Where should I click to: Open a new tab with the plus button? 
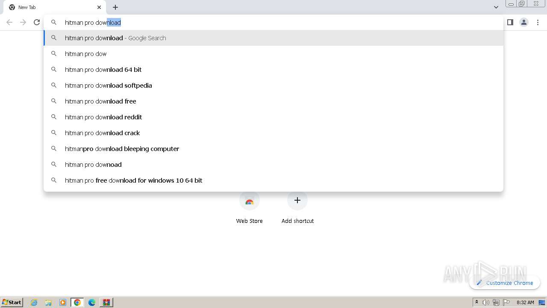(x=115, y=7)
